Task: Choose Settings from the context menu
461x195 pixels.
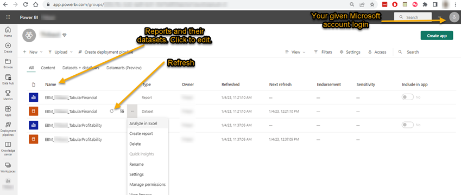Action: [147, 174]
